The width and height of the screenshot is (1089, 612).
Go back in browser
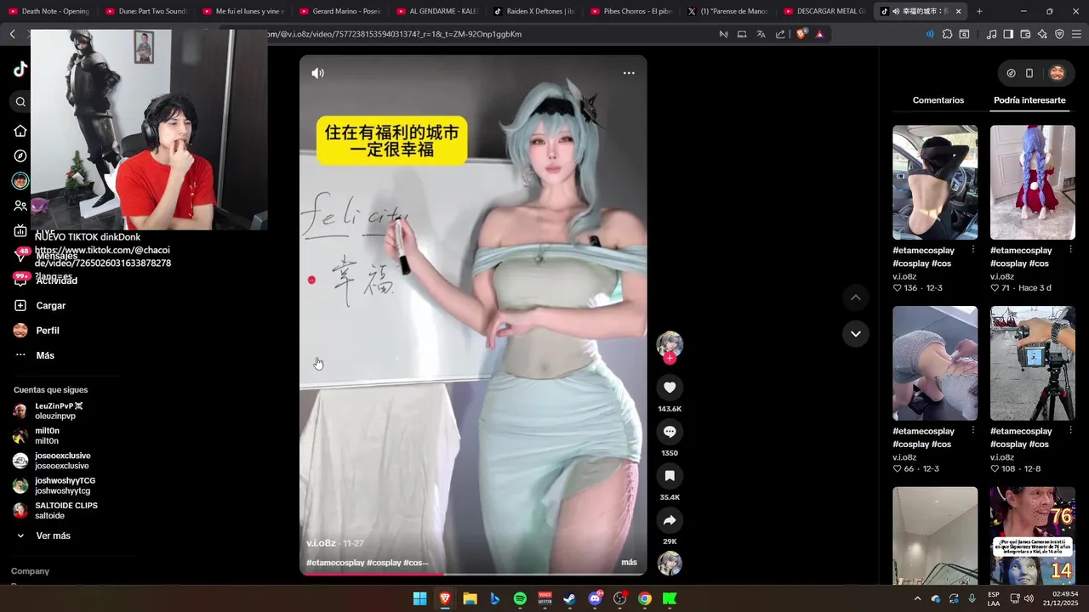[12, 34]
